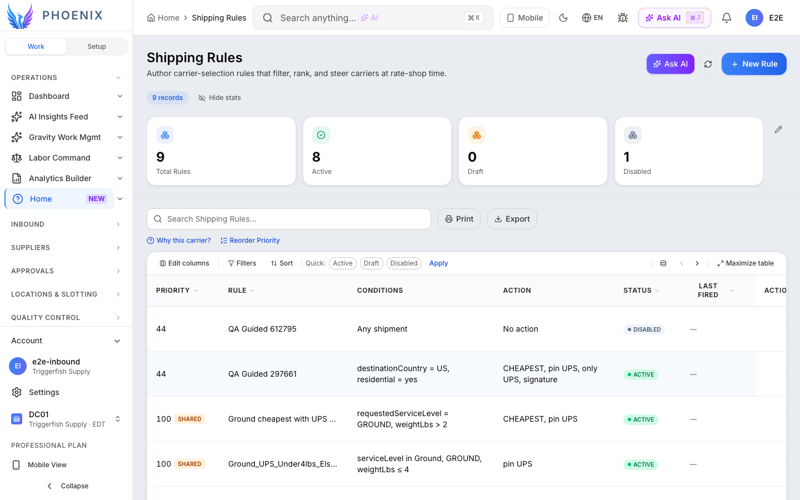Click the bug report icon

click(x=623, y=18)
